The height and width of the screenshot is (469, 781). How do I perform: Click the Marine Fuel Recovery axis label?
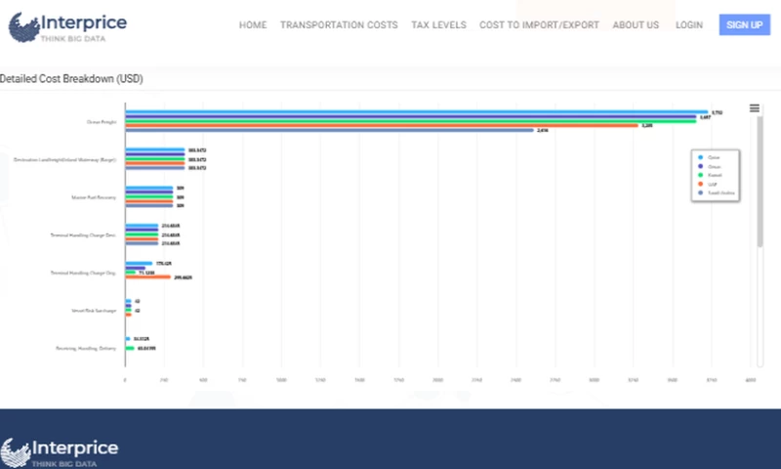94,197
